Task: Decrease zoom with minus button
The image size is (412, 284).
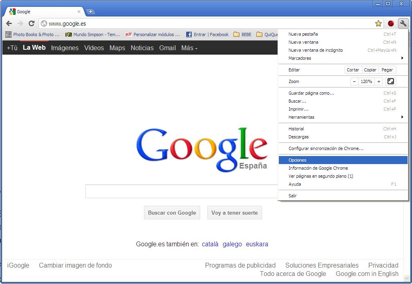Action: (x=354, y=81)
